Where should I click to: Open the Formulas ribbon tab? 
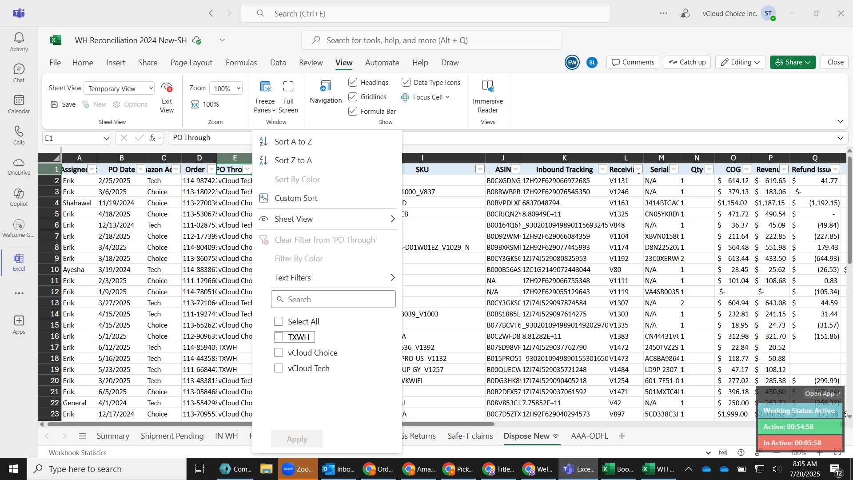point(241,63)
